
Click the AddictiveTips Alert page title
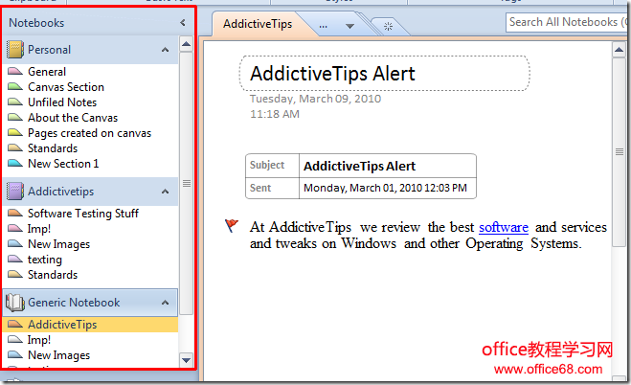click(x=332, y=74)
